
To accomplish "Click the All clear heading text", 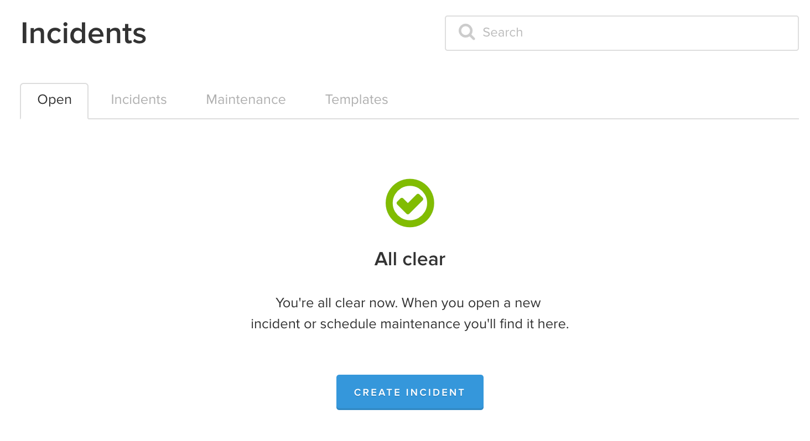I will point(409,259).
